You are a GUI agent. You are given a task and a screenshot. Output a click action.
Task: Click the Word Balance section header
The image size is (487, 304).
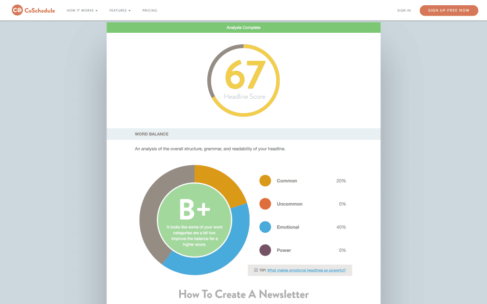tap(151, 134)
